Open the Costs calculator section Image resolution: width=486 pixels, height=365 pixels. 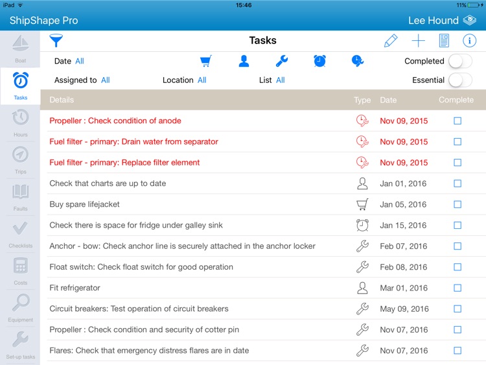coord(21,272)
